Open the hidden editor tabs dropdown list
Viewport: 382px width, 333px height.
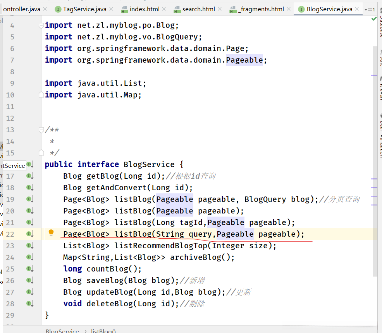(370, 9)
